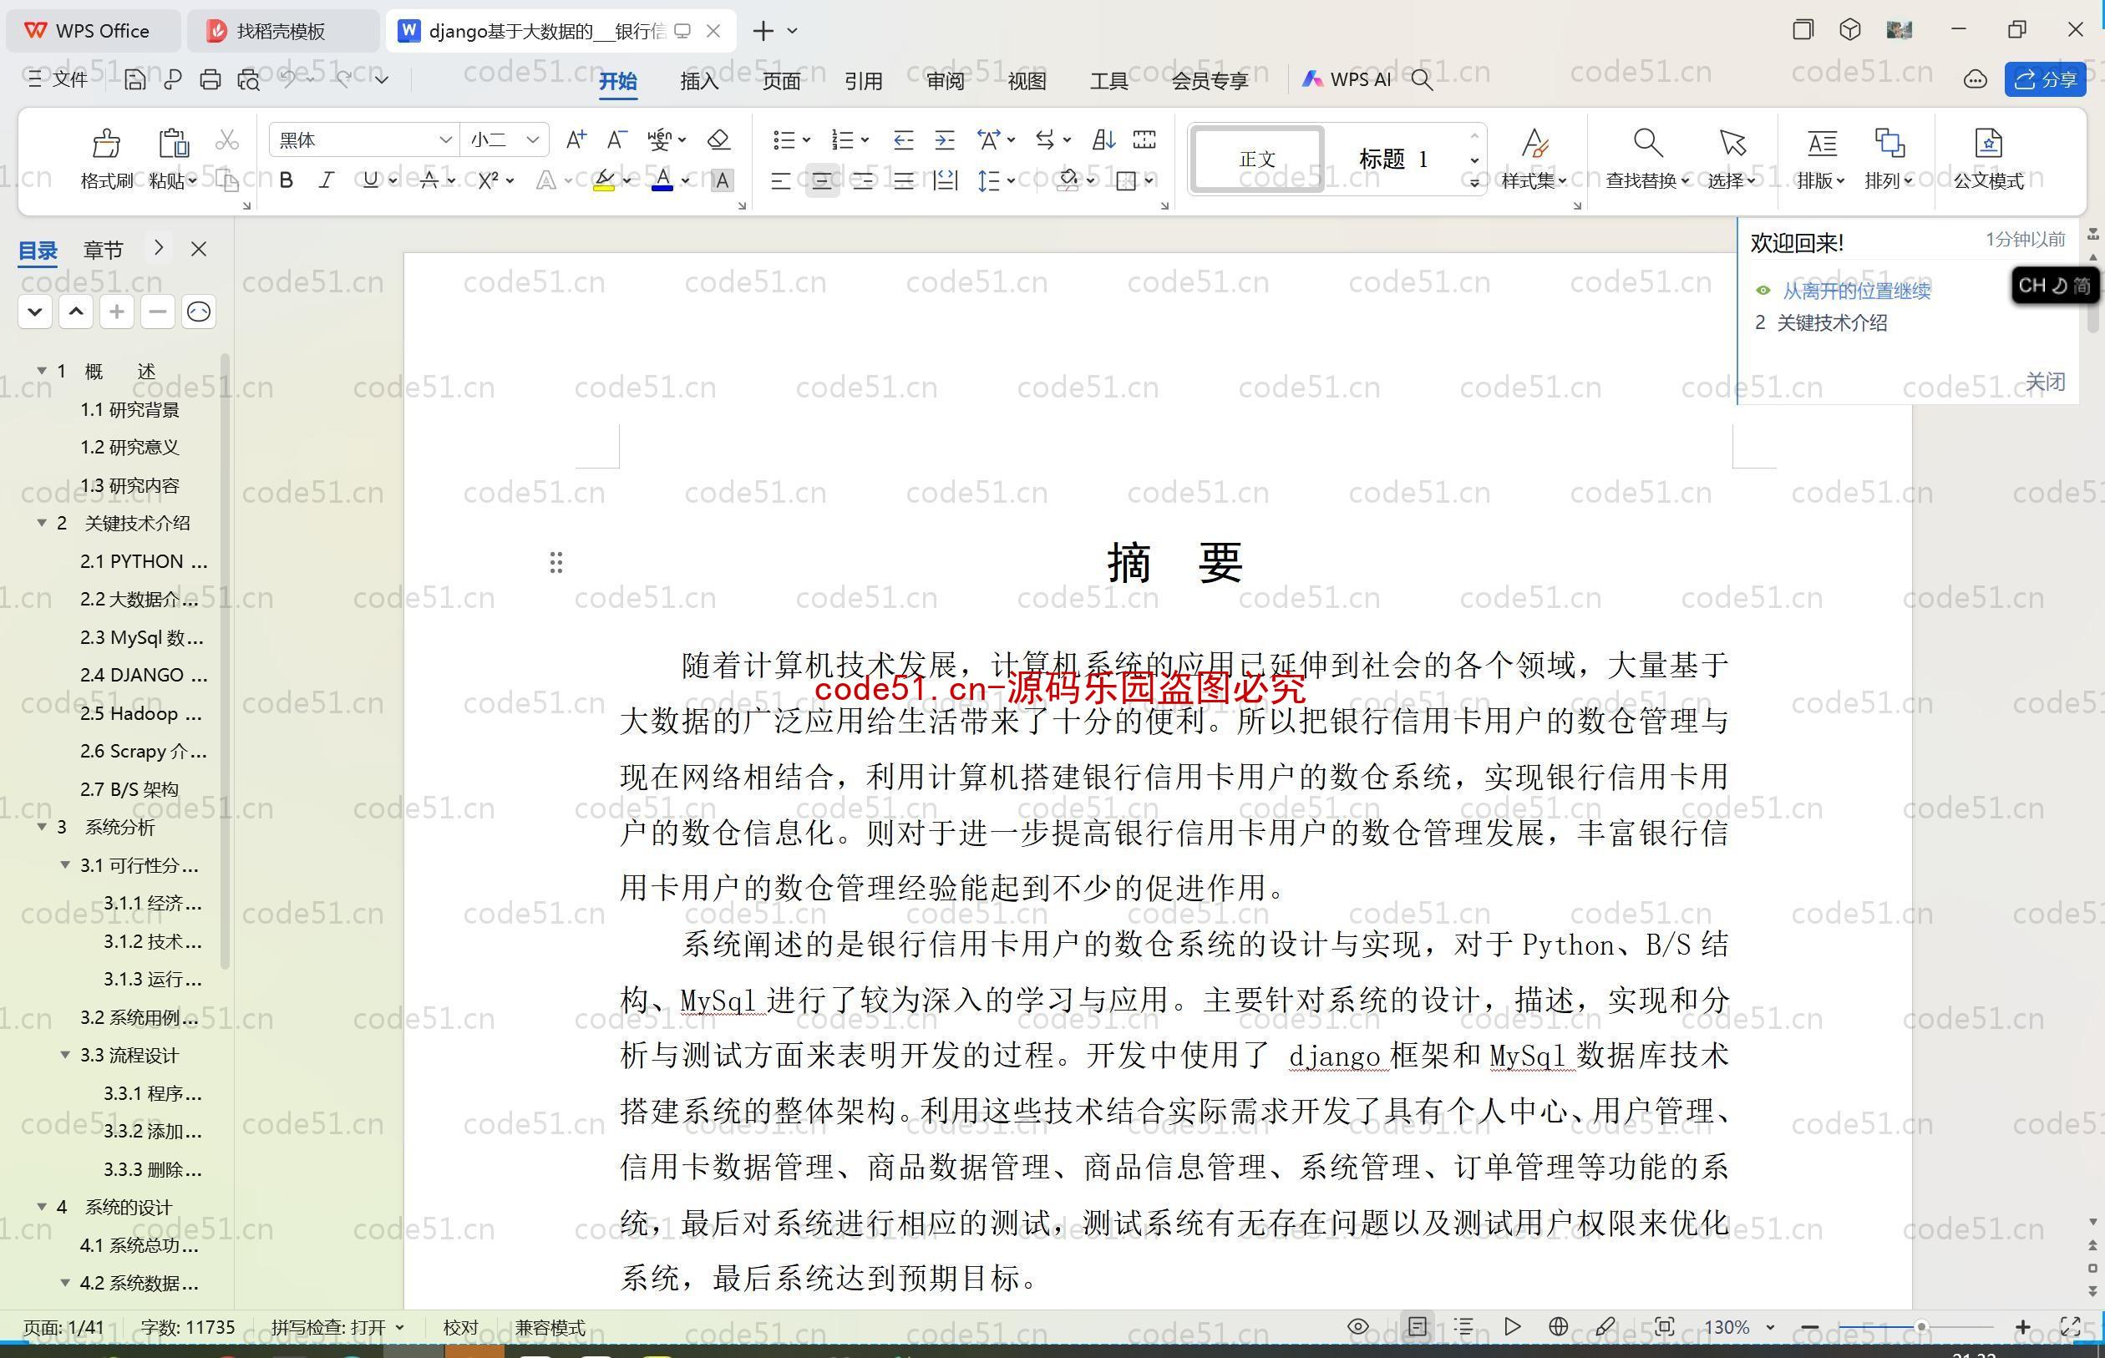The width and height of the screenshot is (2105, 1358).
Task: Click the Clear Formatting eraser icon
Action: point(718,139)
